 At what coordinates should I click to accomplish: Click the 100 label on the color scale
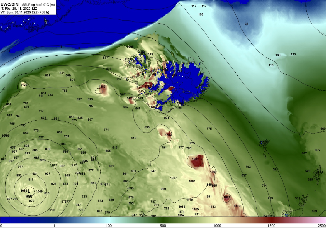coord(109,225)
